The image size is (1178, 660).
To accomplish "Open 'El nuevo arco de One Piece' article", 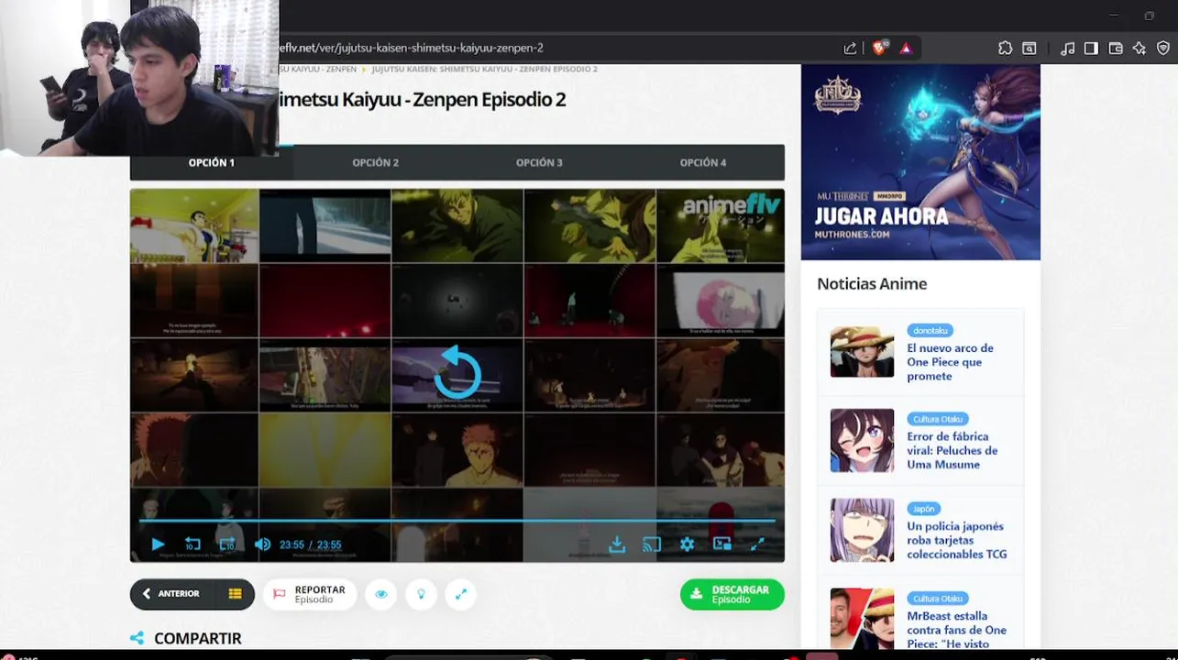I will tap(950, 362).
